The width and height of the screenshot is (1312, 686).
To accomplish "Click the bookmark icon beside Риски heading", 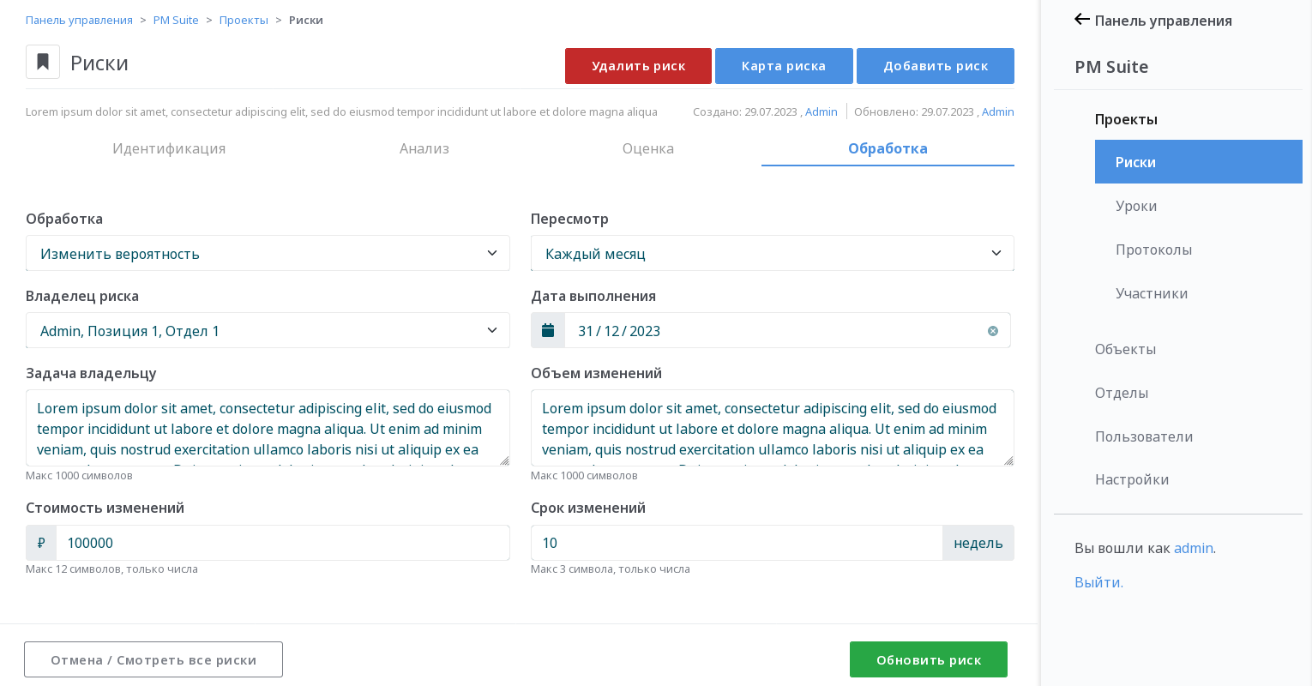I will point(43,62).
